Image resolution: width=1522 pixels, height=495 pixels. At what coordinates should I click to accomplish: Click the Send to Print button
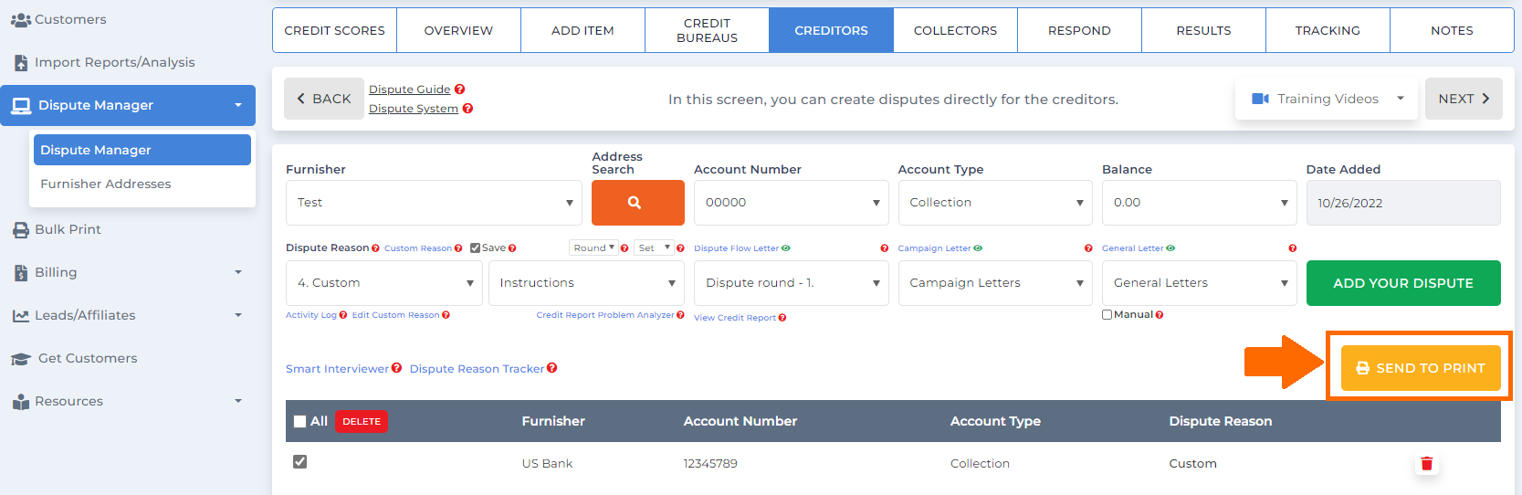(x=1421, y=368)
